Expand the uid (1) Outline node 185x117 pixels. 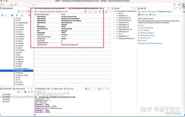[x=114, y=13]
